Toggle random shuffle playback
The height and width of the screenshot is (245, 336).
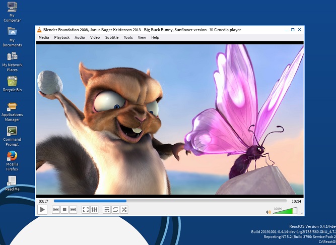(x=124, y=210)
